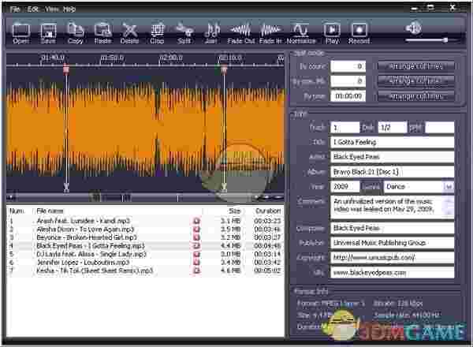Start recording with the Record icon
473x347 pixels.
point(359,29)
